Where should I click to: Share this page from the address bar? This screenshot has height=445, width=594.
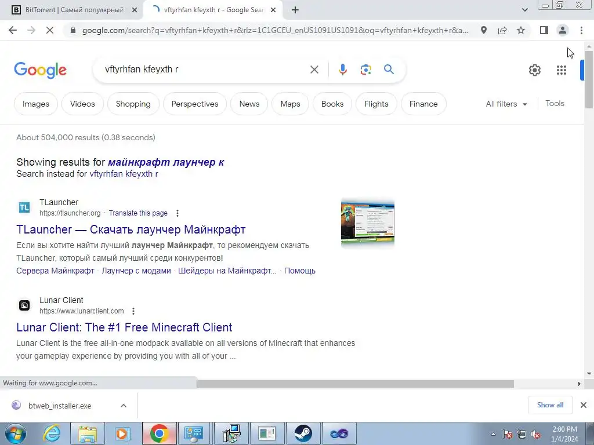tap(502, 30)
